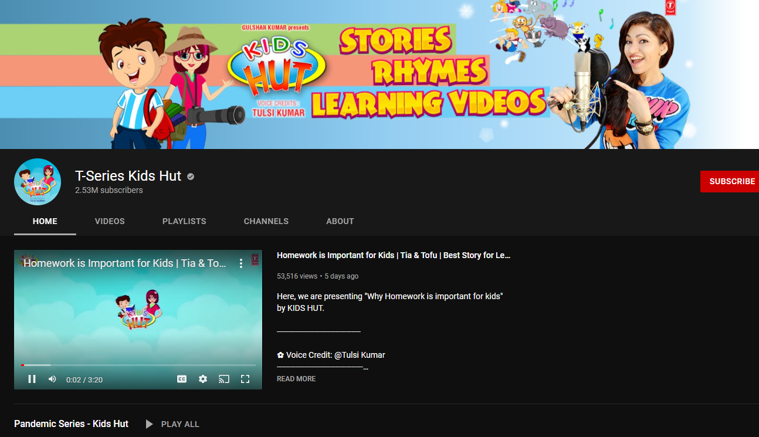759x437 pixels.
Task: Open the video's three-dot options menu
Action: [x=241, y=263]
